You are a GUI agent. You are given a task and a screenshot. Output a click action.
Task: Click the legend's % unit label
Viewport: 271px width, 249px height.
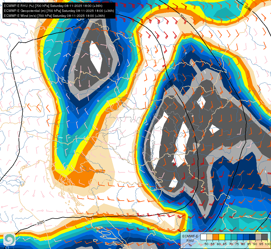(190, 245)
